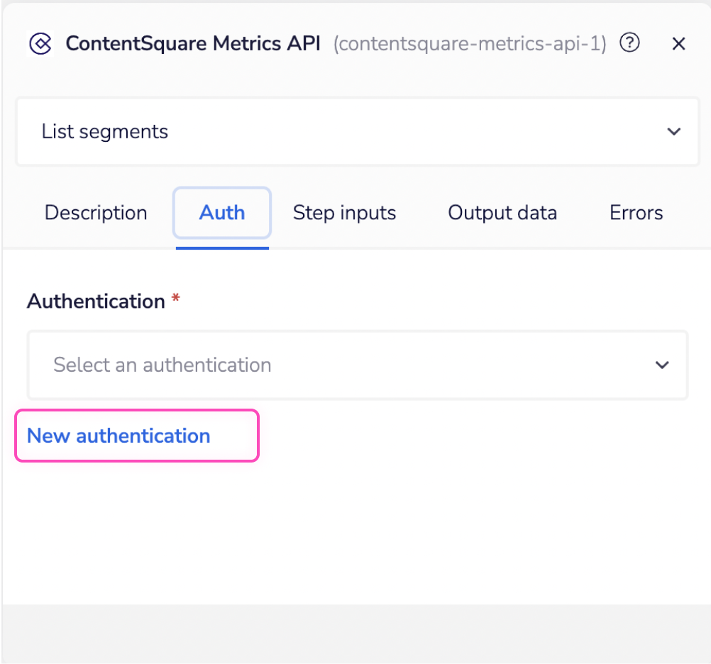Click the contentsquare-metrics-api-1 identifier text
Viewport: 711px width, 664px height.
coord(469,44)
